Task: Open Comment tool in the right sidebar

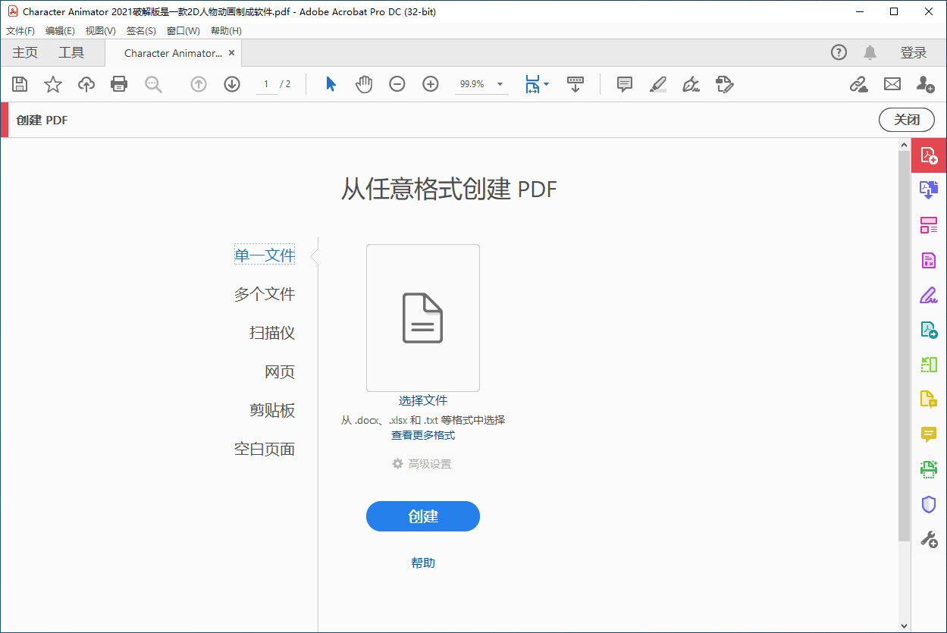Action: point(929,434)
